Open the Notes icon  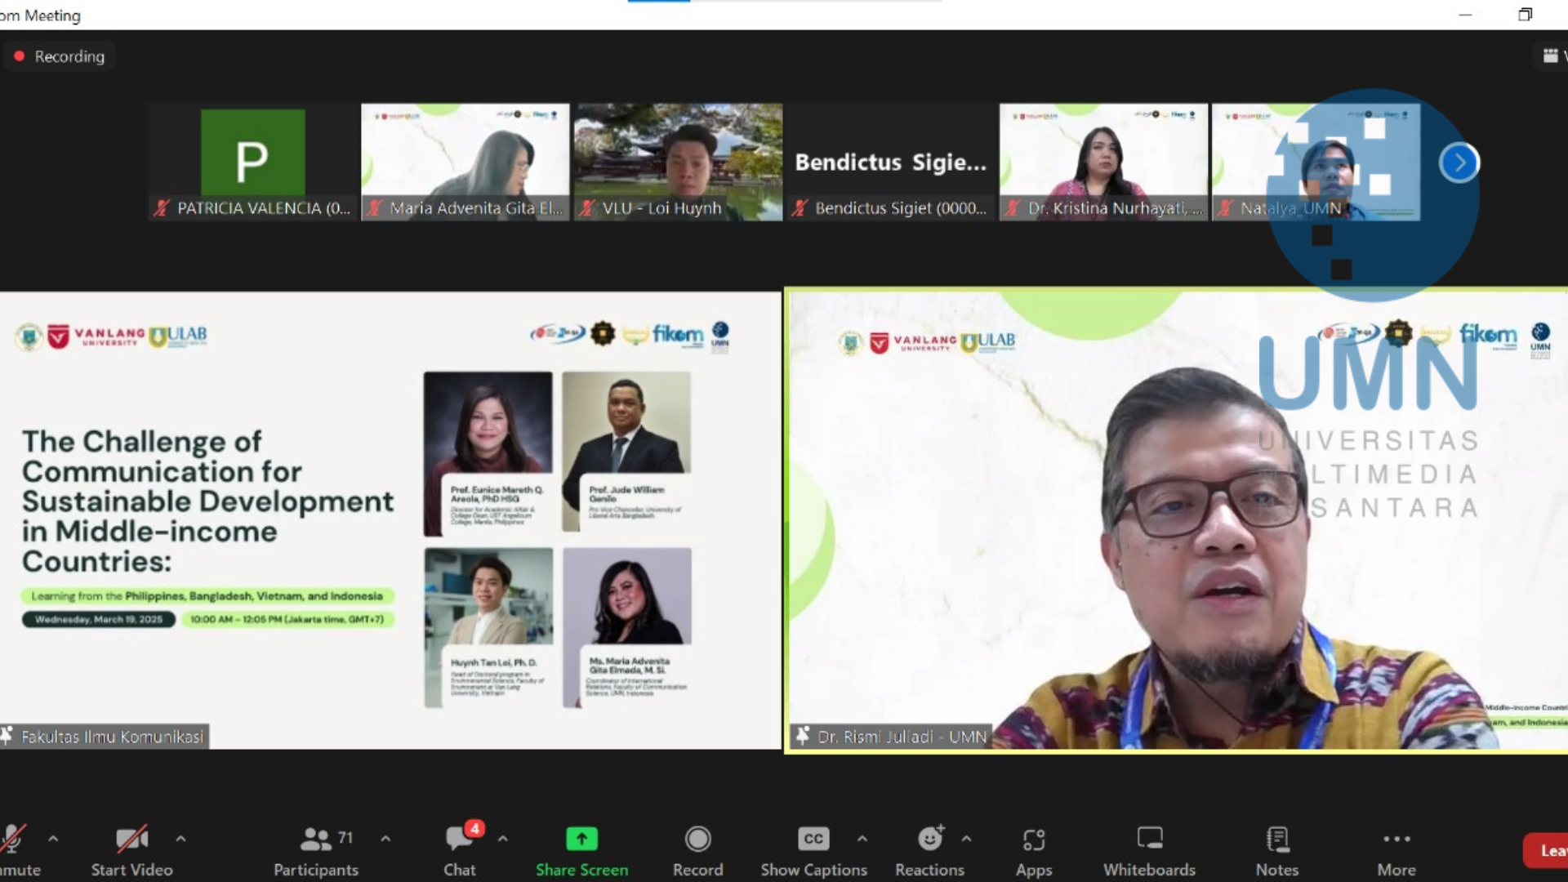tap(1277, 839)
